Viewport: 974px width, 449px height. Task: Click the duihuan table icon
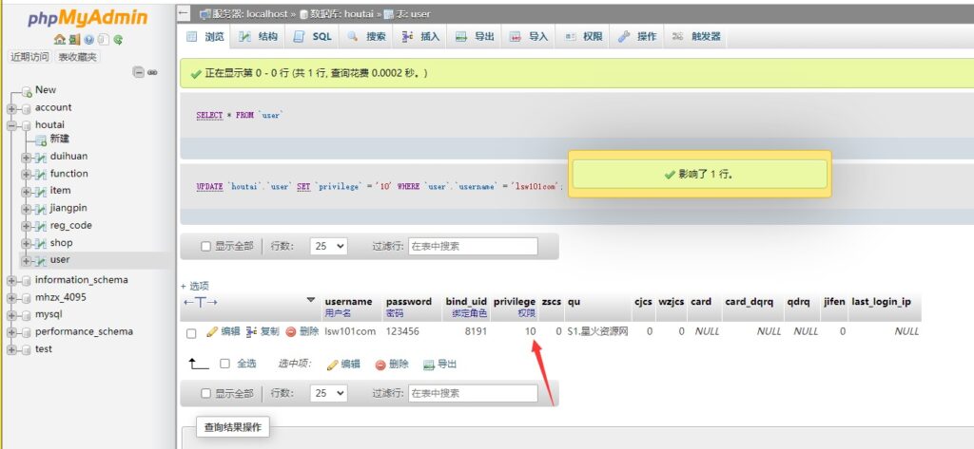point(40,157)
